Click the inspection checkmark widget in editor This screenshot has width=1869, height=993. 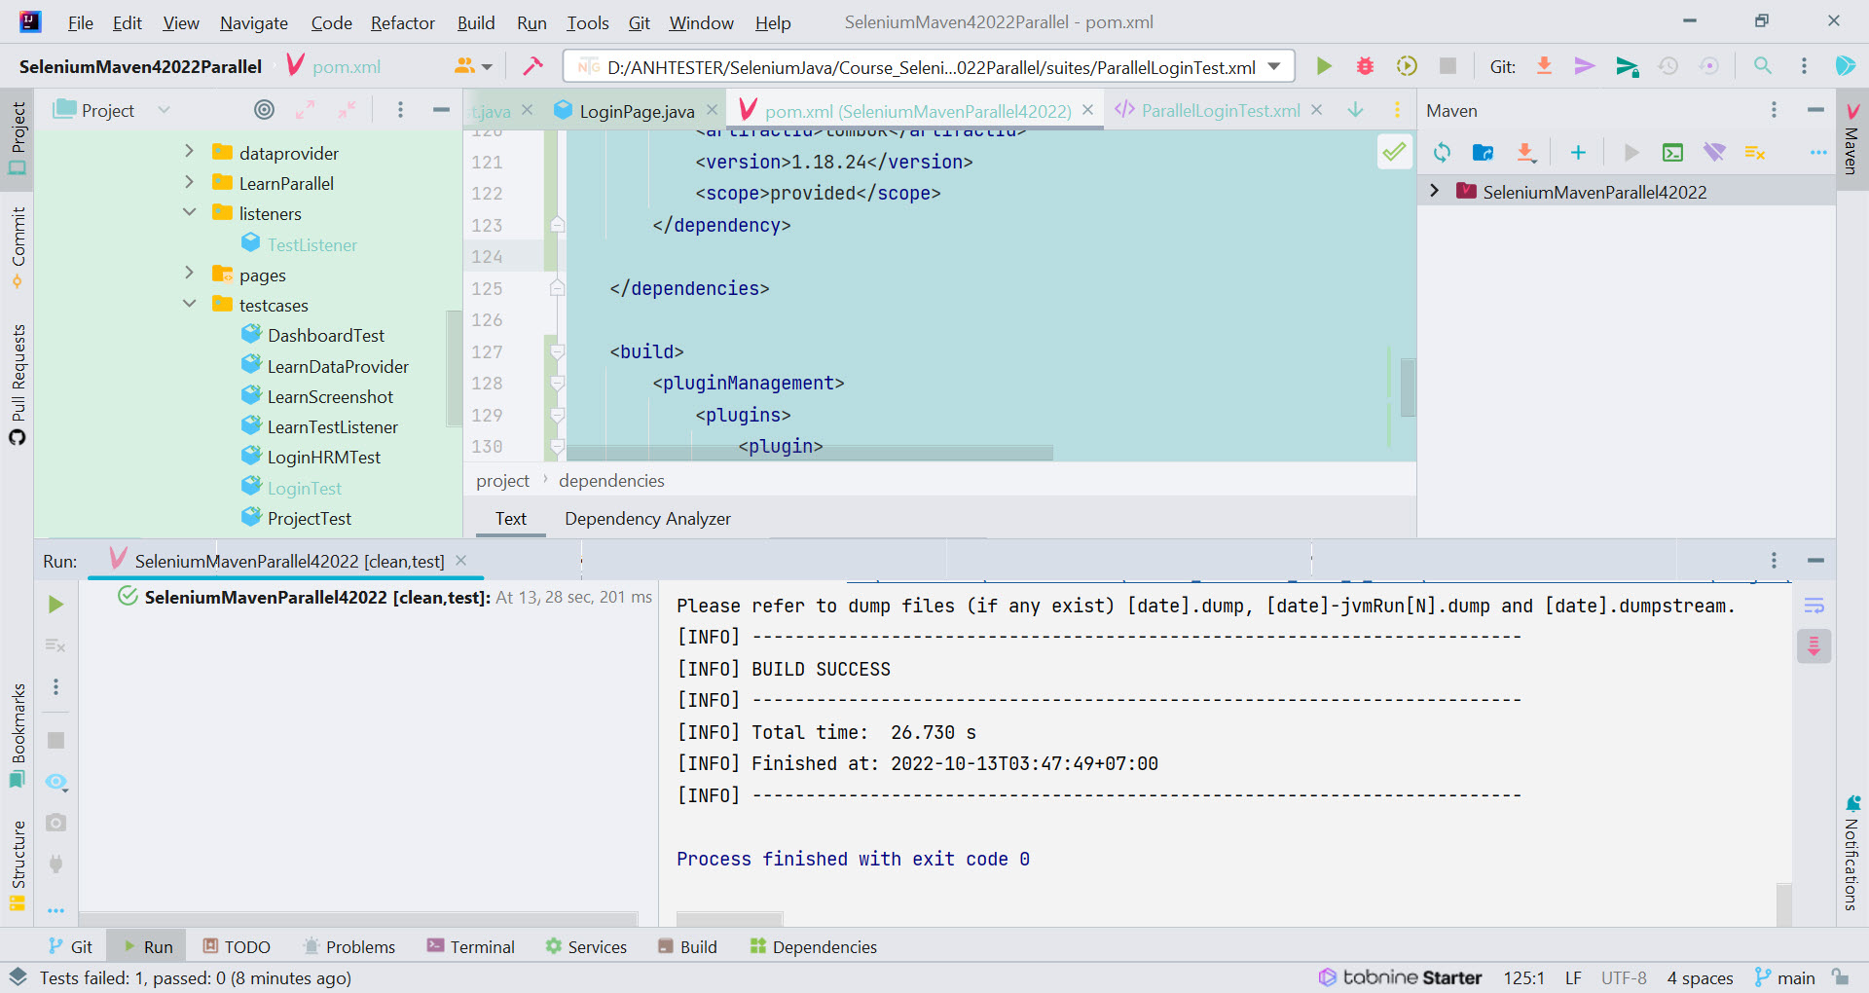[1394, 152]
